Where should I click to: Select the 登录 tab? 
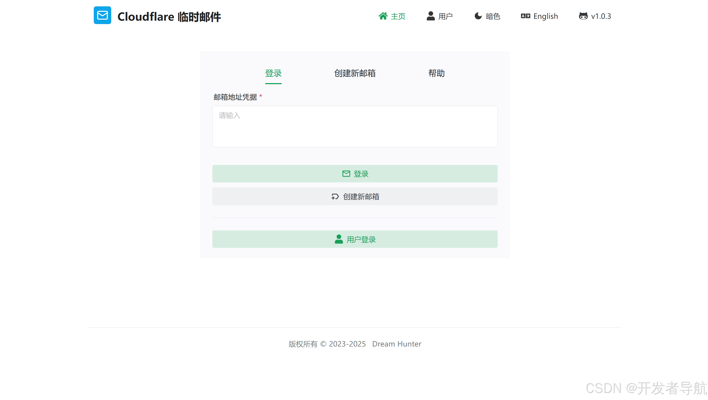(273, 73)
